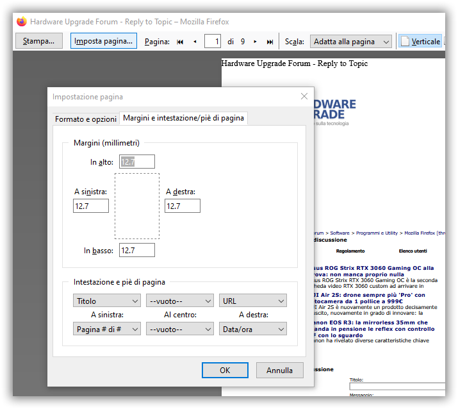Click Regolamento link in page preview
This screenshot has width=458, height=409.
(350, 251)
